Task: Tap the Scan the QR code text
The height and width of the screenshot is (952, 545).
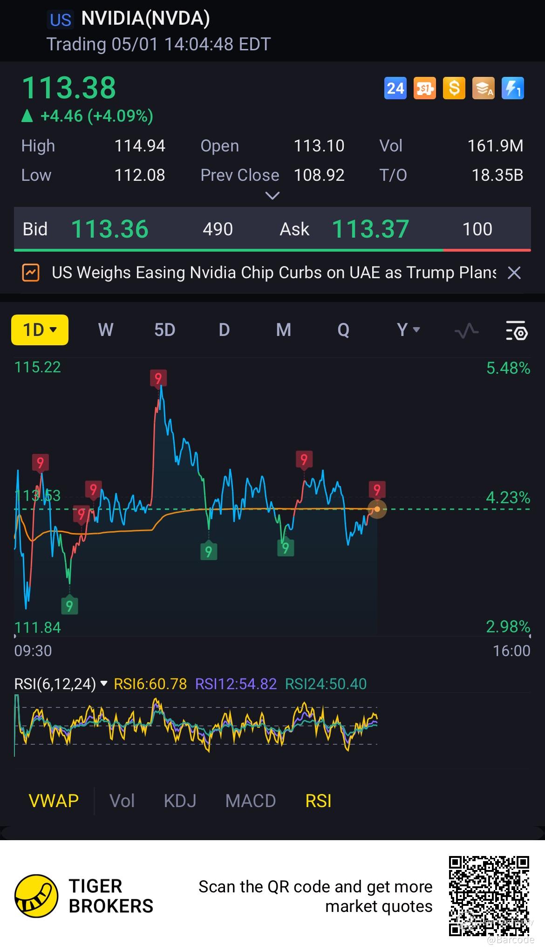Action: coord(315,896)
